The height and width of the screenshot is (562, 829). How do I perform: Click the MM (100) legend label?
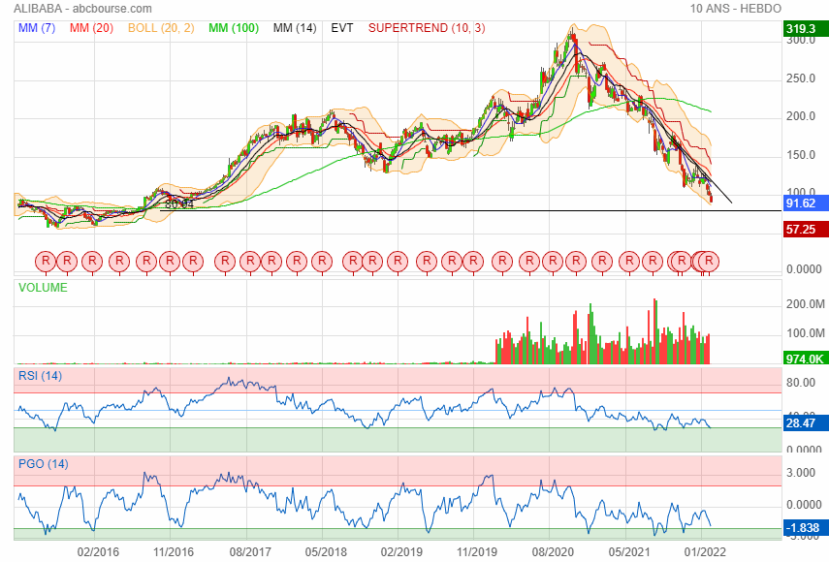click(x=233, y=28)
